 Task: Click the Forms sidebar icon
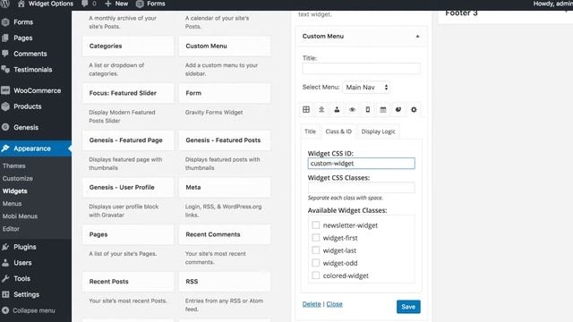tap(5, 21)
